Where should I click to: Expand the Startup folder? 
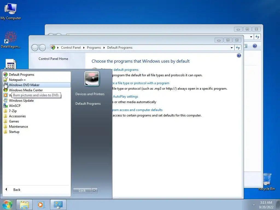tap(37, 132)
